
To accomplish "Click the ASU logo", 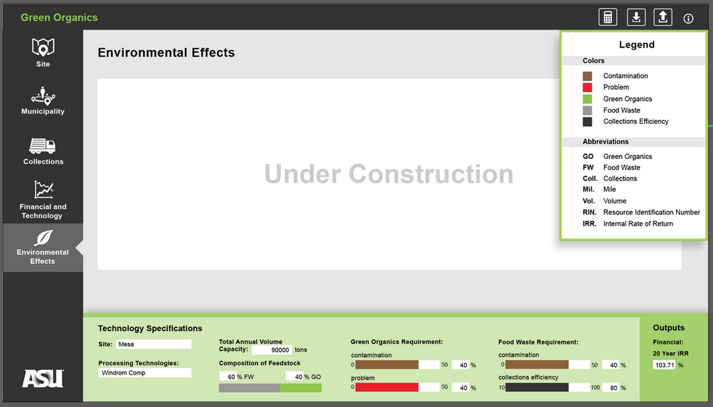I will click(x=43, y=379).
